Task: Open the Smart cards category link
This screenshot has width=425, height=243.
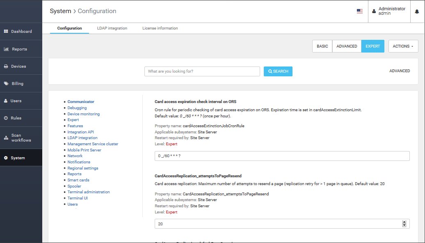Action: pyautogui.click(x=78, y=180)
